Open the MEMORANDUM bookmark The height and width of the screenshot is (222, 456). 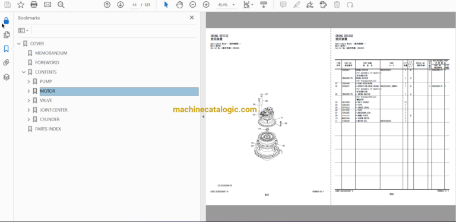(51, 53)
